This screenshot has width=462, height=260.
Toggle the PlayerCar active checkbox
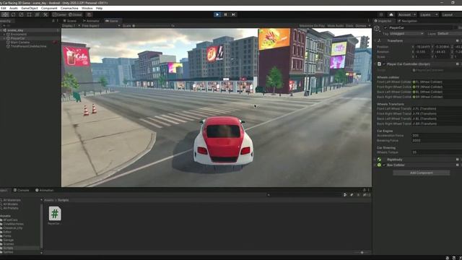(385, 27)
